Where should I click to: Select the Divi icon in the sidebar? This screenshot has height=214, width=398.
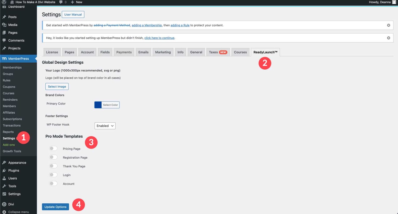[x=4, y=204]
